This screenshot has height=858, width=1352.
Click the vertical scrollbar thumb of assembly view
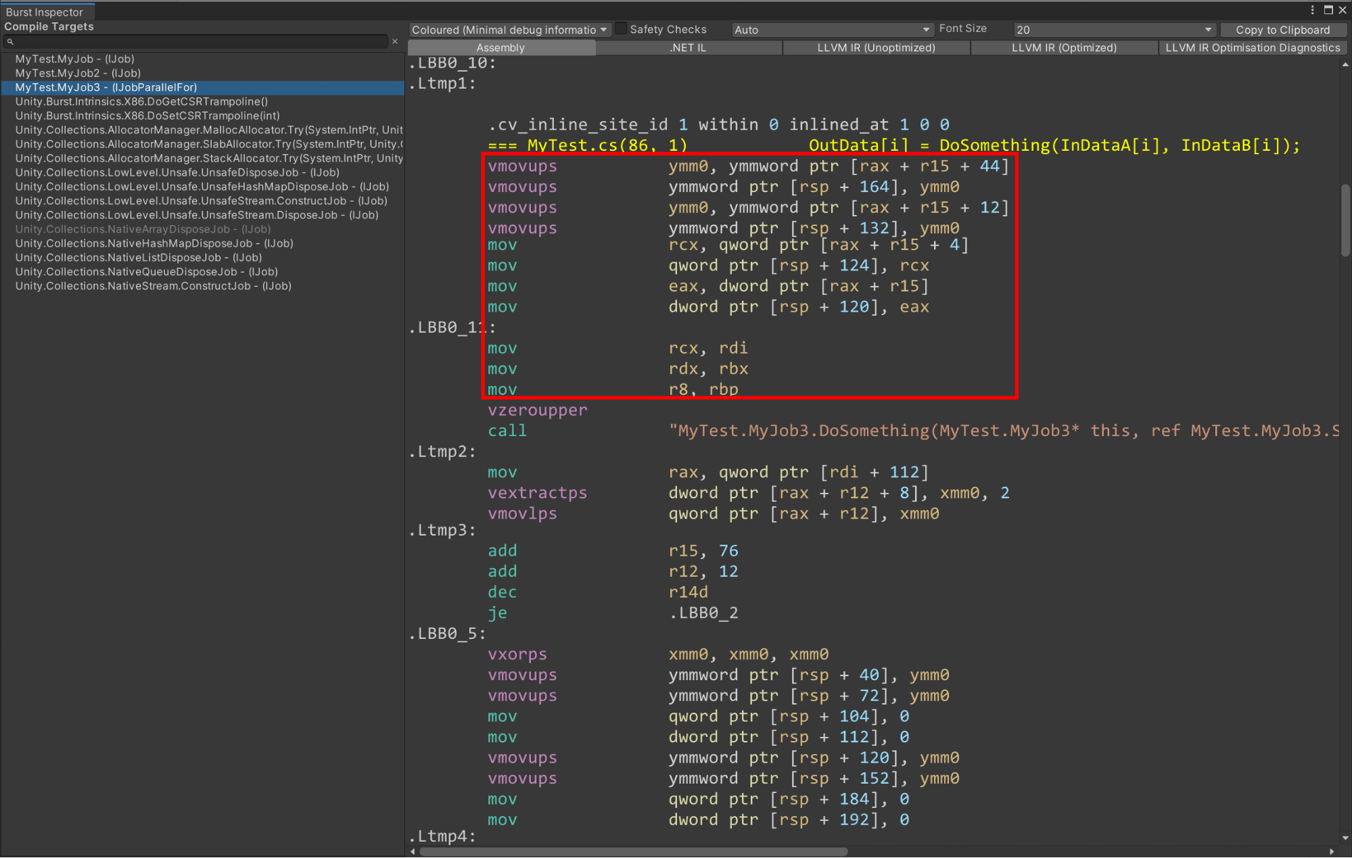[1345, 220]
